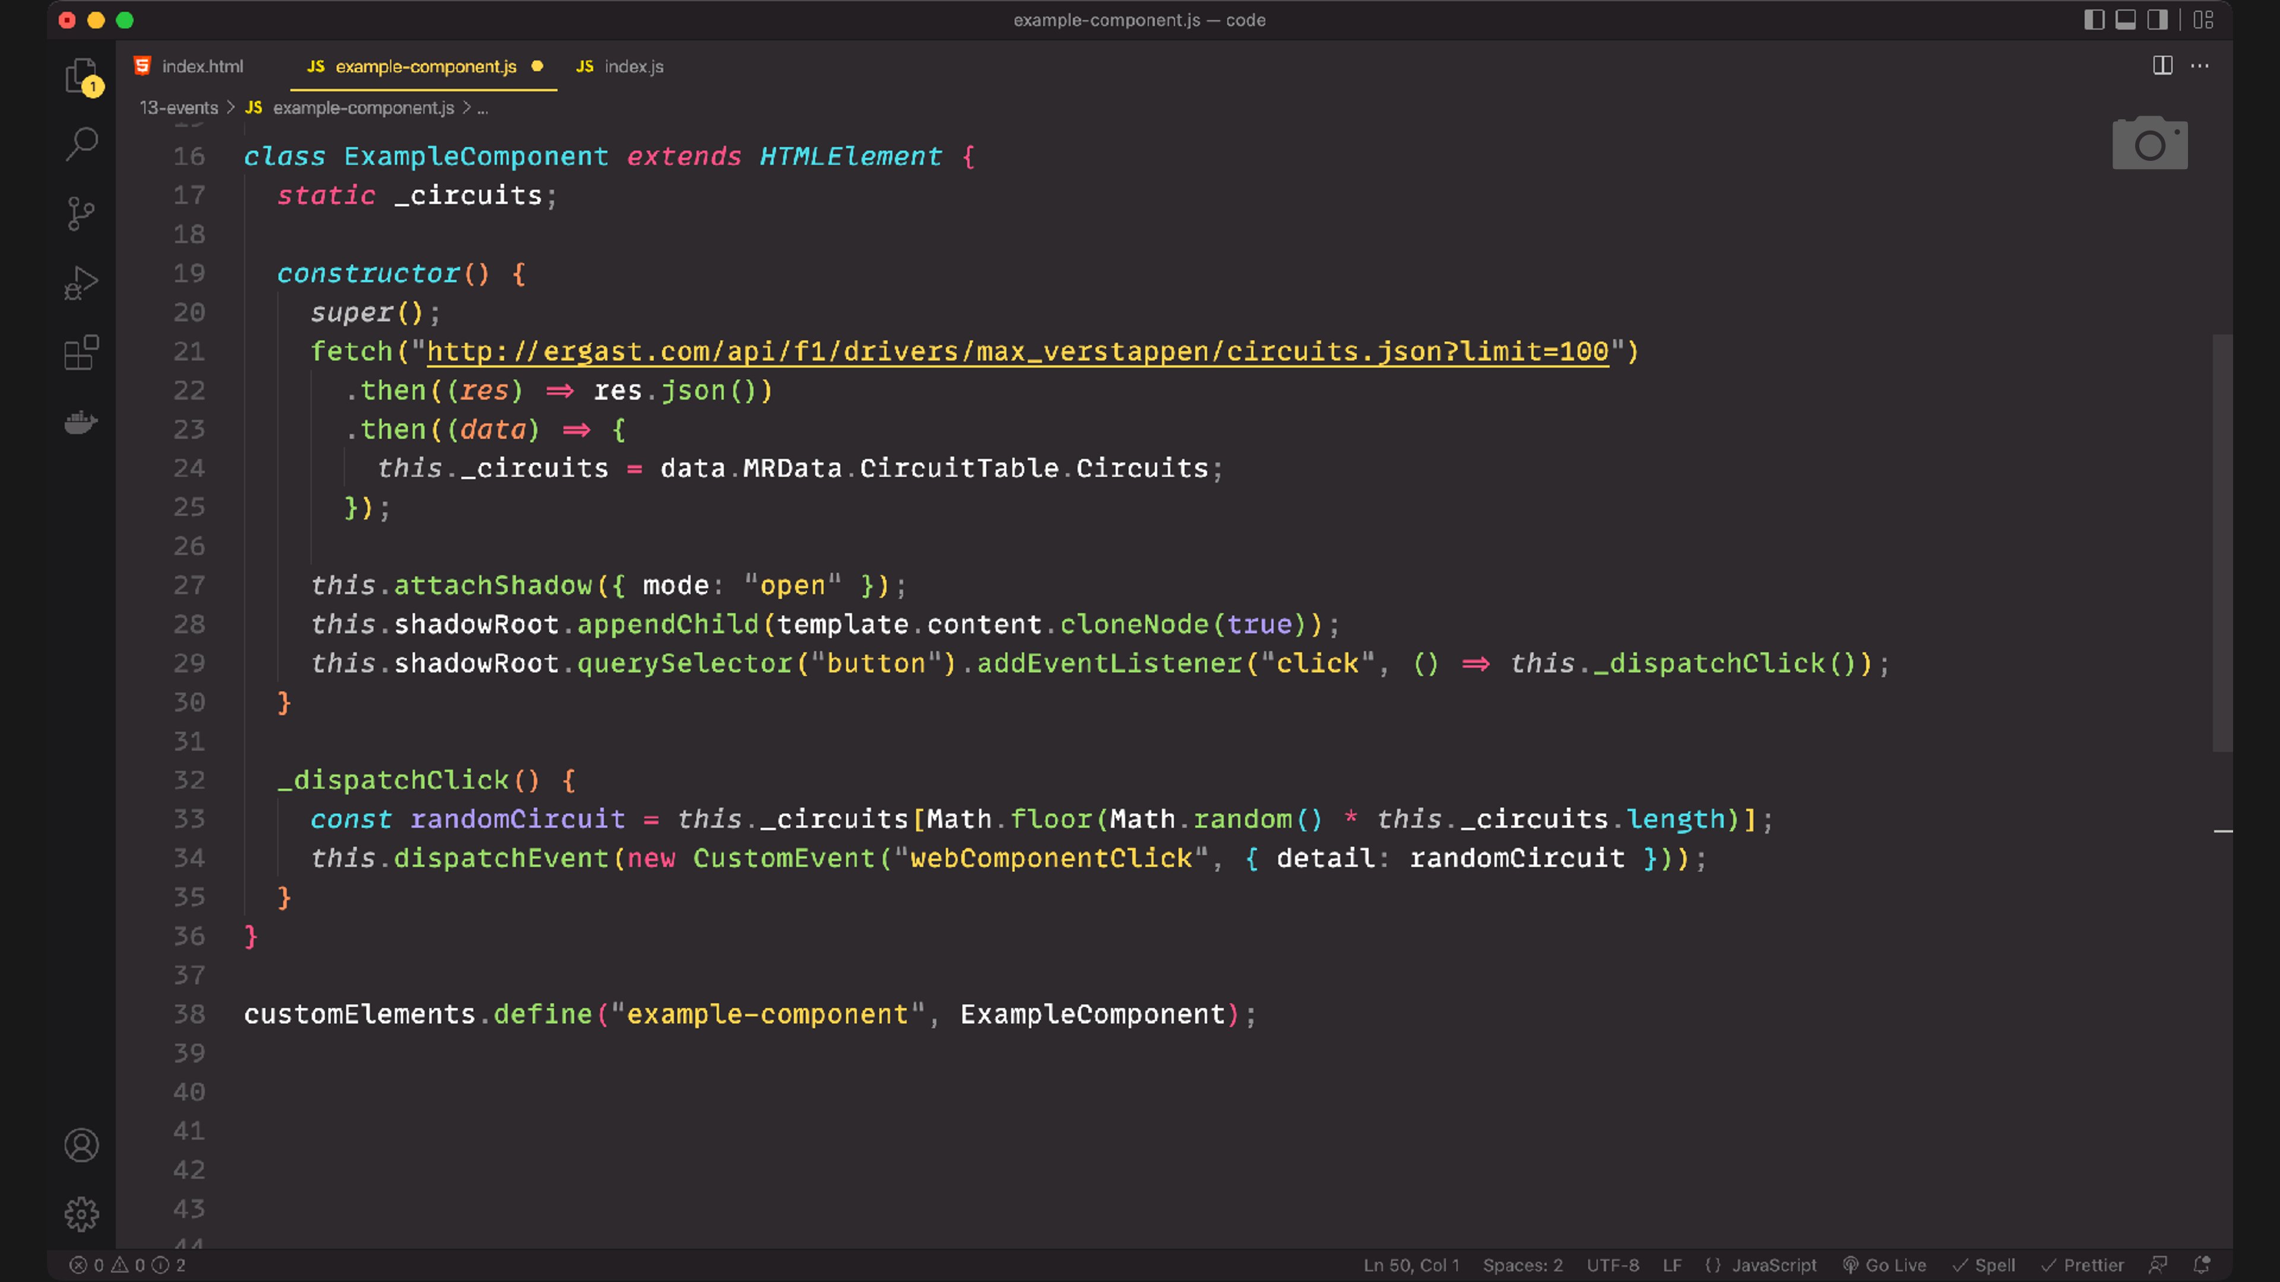The width and height of the screenshot is (2280, 1282).
Task: Expand the 13-events breadcrumb folder
Action: click(x=179, y=108)
